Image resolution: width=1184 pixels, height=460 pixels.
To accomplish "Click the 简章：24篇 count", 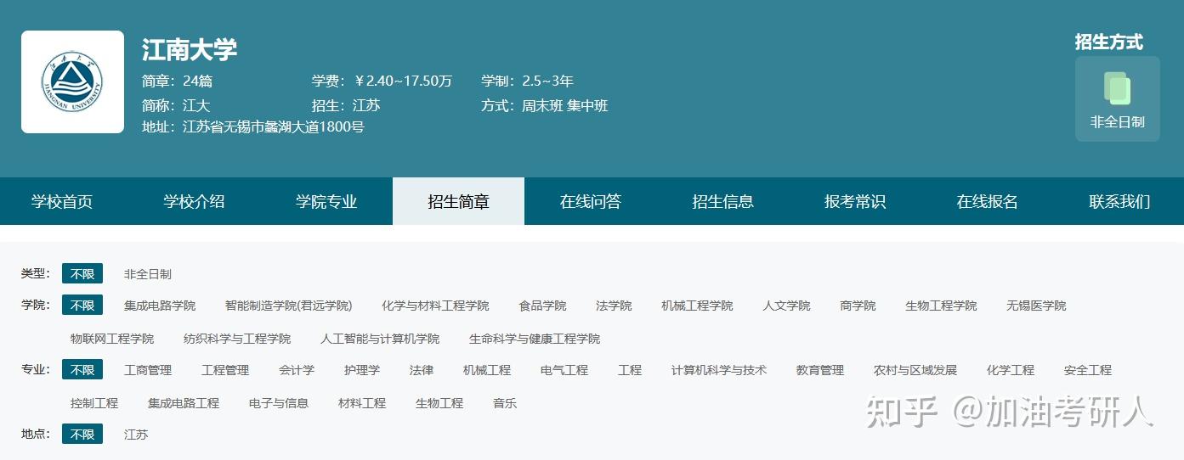I will click(177, 81).
